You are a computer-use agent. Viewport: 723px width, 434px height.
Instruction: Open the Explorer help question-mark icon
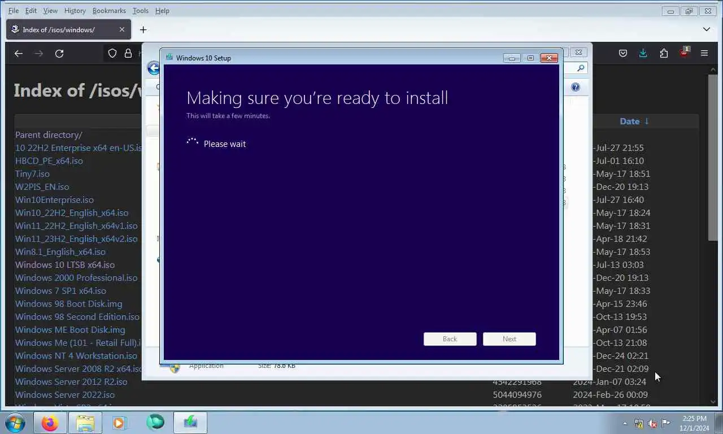[x=575, y=87]
